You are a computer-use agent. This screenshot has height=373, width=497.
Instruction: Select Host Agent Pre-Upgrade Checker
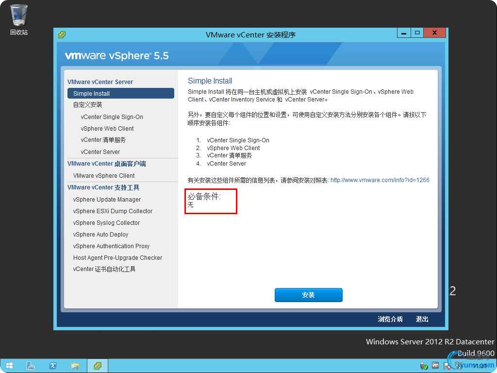coord(117,258)
